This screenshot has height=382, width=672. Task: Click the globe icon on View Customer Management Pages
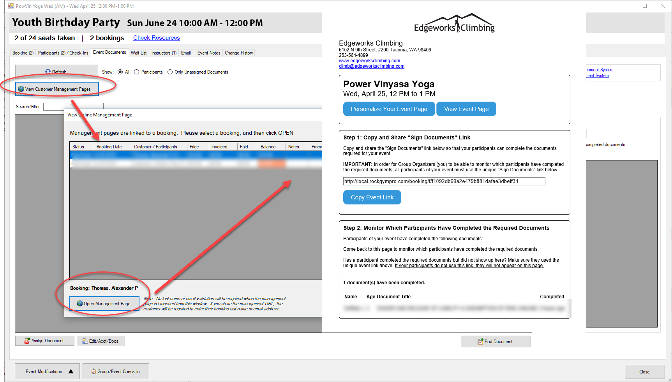tap(21, 89)
